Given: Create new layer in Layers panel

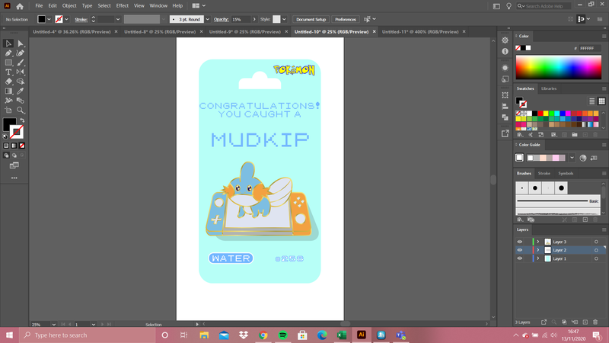Looking at the screenshot, I should click(585, 322).
